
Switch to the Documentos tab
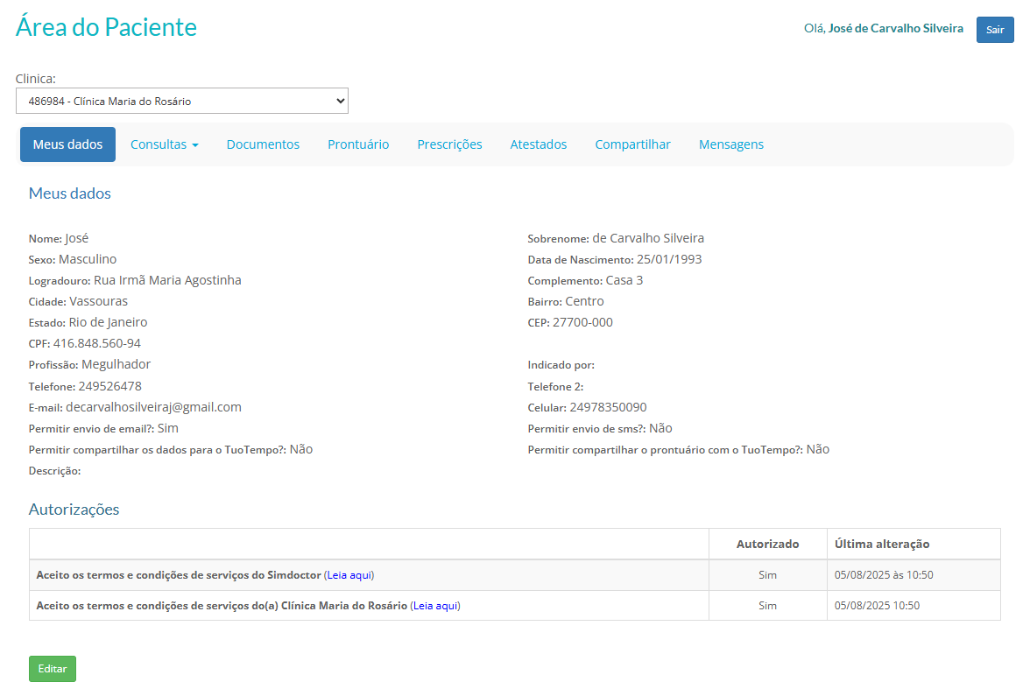click(x=263, y=144)
